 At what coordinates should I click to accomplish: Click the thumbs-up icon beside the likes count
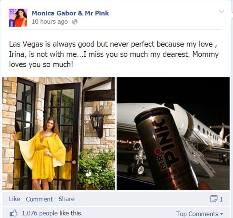click(x=13, y=213)
